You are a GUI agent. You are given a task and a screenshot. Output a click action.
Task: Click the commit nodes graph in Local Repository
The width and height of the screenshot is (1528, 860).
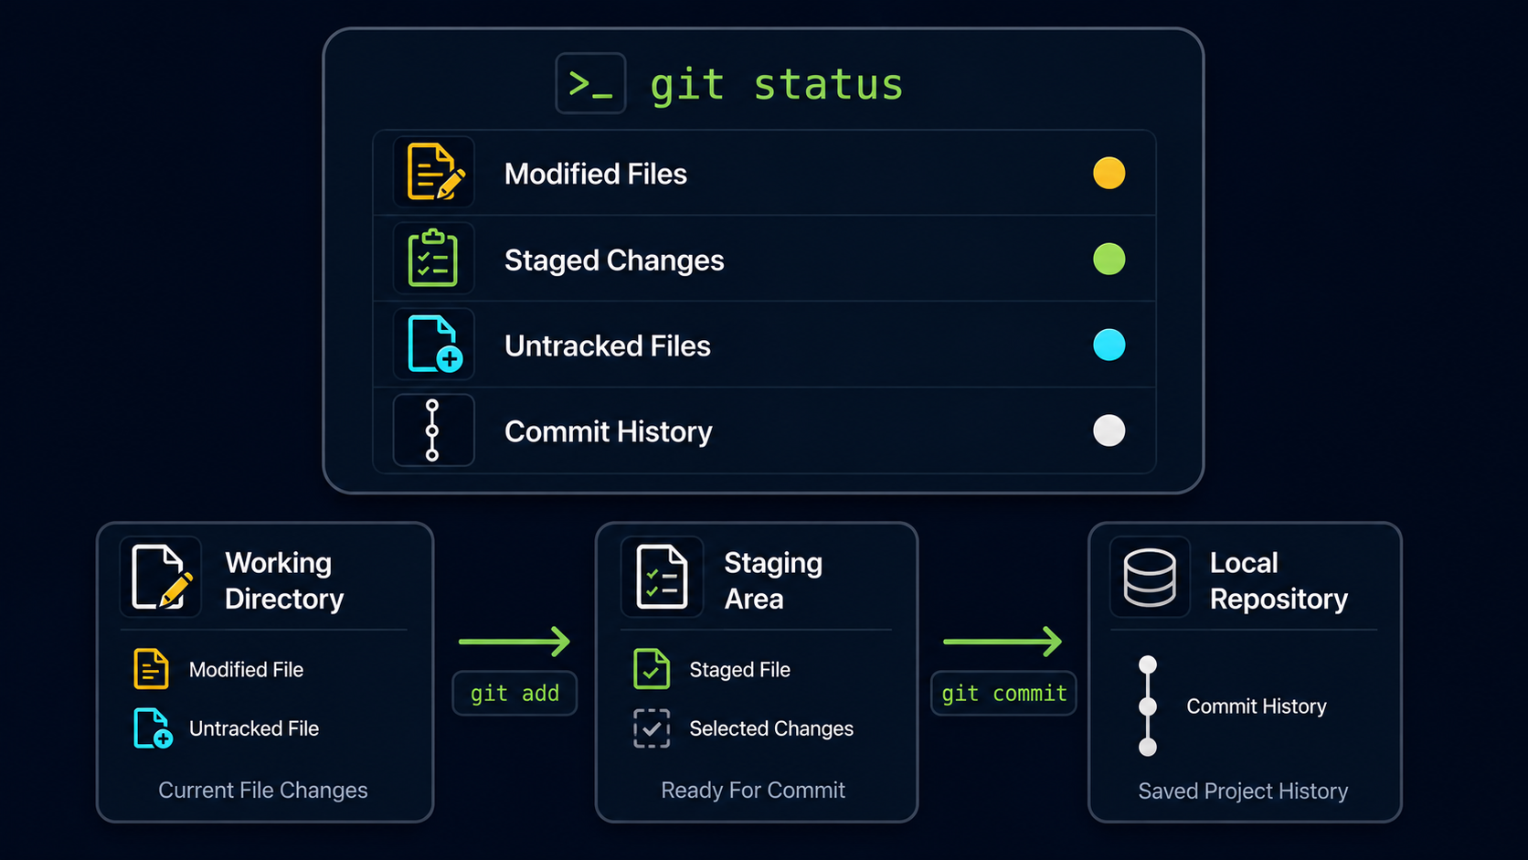tap(1148, 706)
